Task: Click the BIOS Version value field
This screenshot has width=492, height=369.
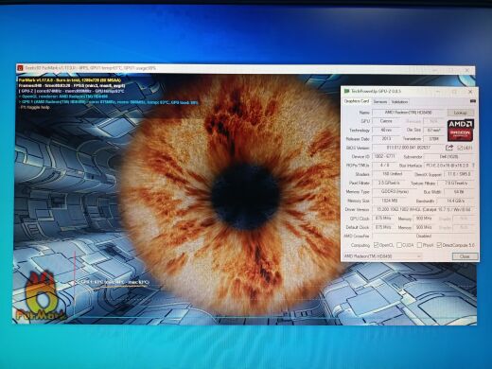Action: [x=408, y=148]
